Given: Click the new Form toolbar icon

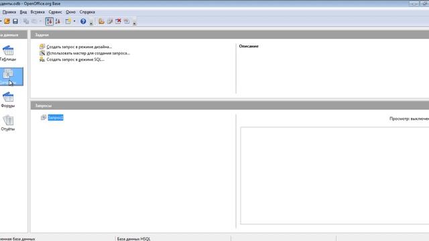Looking at the screenshot, I should 68,21.
